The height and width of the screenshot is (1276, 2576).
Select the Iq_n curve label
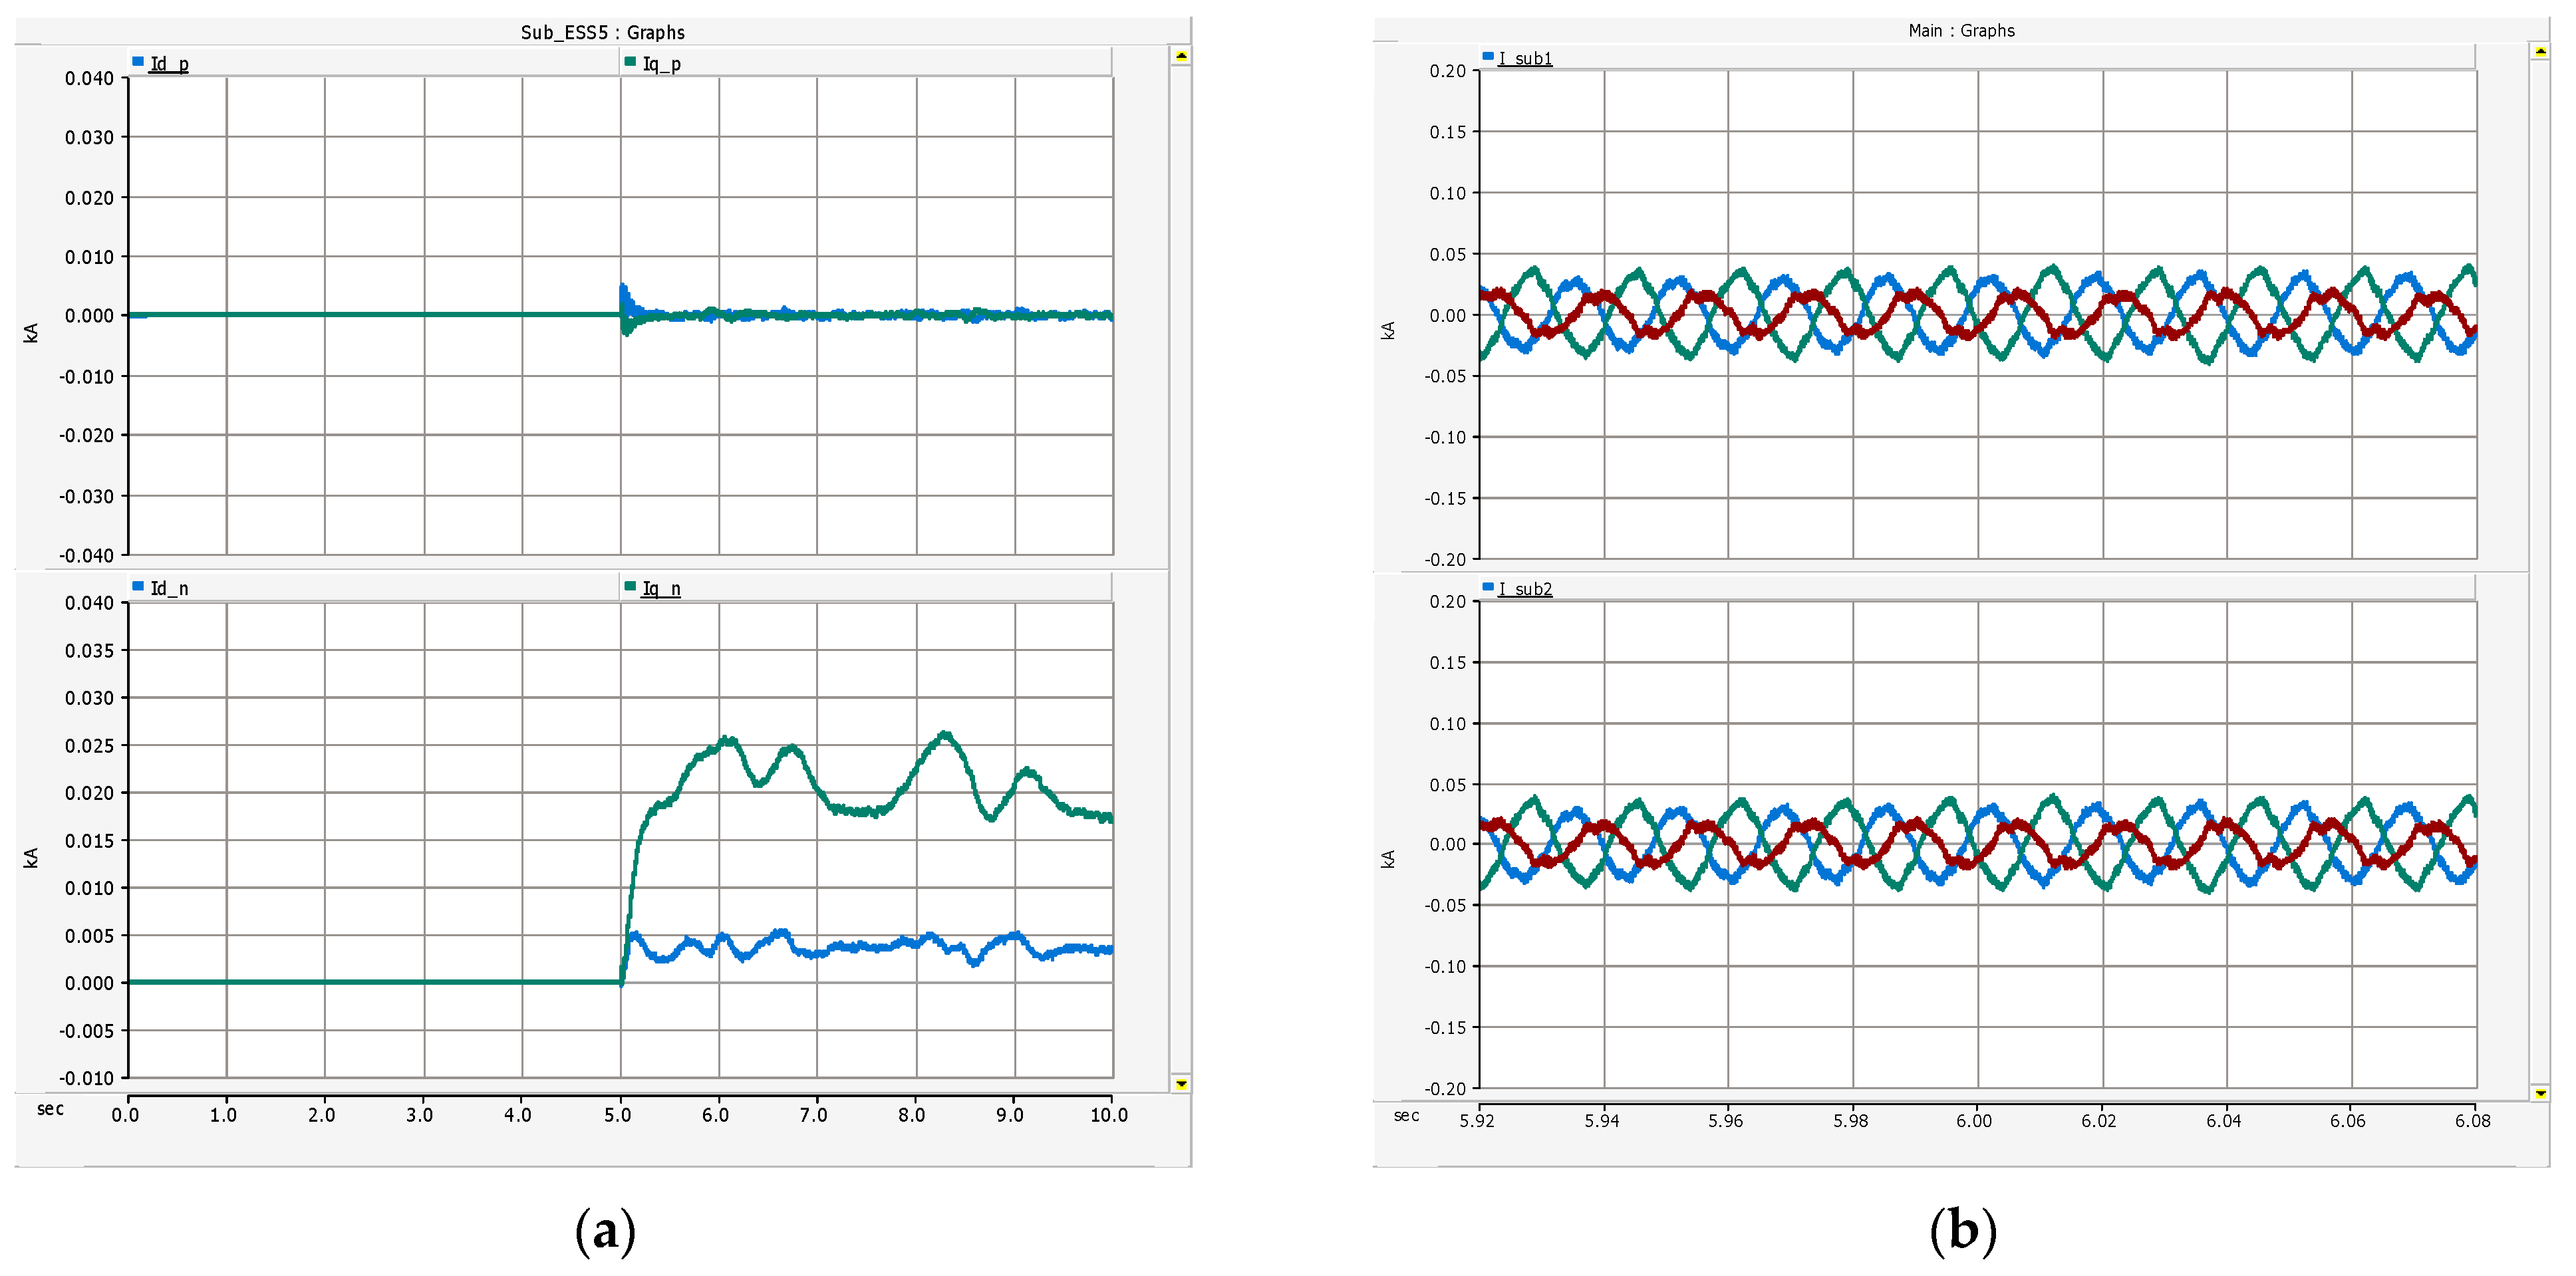point(661,588)
